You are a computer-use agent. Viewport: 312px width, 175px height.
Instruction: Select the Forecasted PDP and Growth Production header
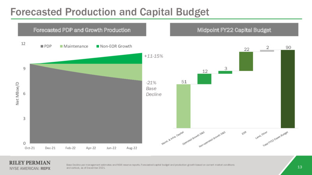click(x=82, y=30)
